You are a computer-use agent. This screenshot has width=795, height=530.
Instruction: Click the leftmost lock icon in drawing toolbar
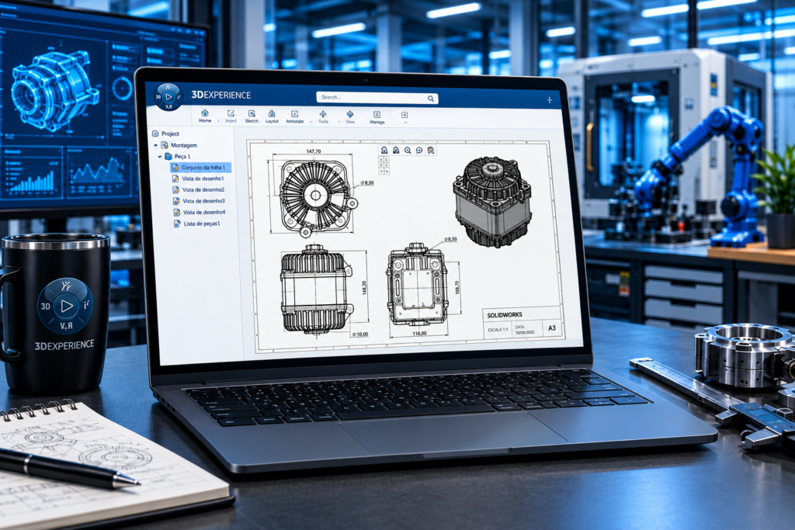click(384, 150)
